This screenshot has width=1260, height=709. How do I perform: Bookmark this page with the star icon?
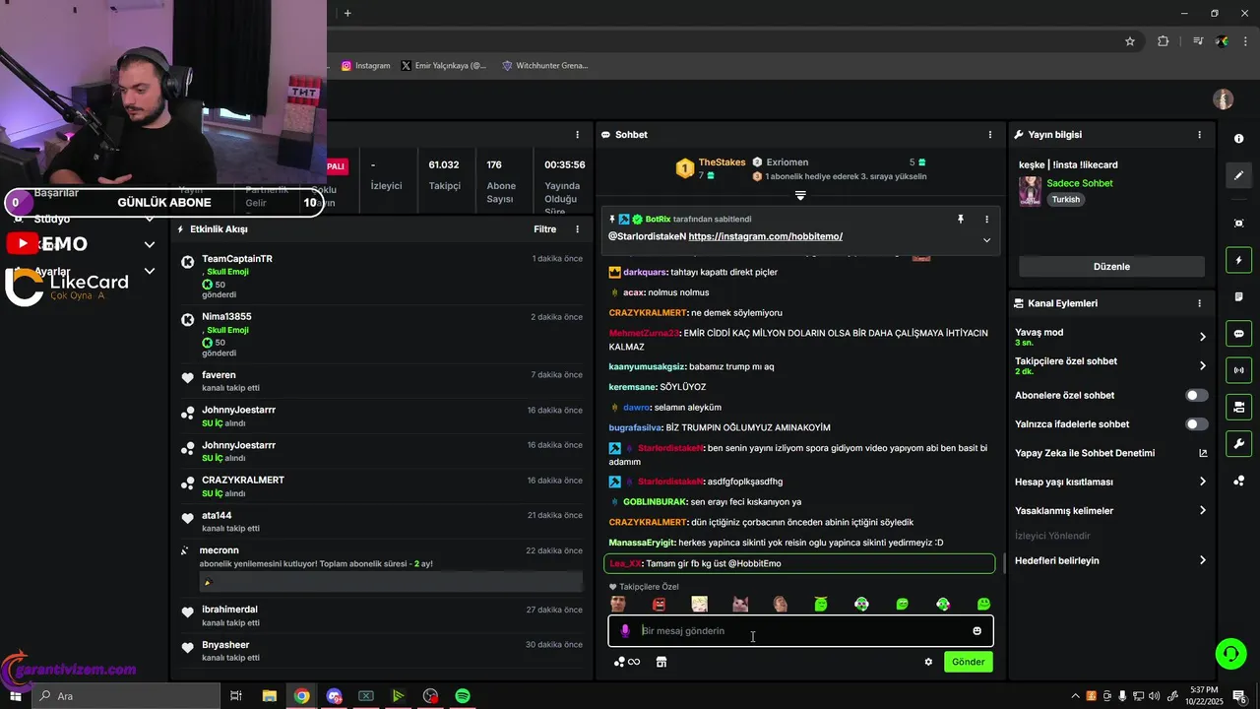[1130, 41]
